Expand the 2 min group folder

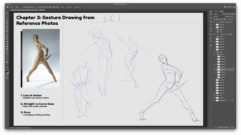pyautogui.click(x=216, y=52)
